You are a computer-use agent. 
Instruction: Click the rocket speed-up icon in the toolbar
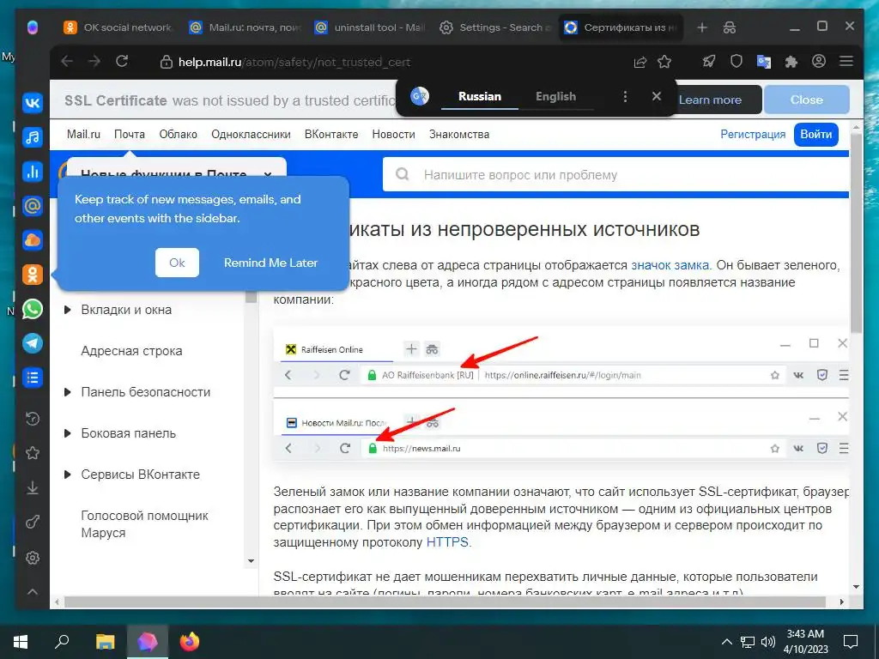[x=709, y=62]
